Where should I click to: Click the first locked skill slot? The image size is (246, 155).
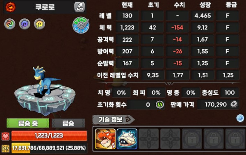(192, 139)
